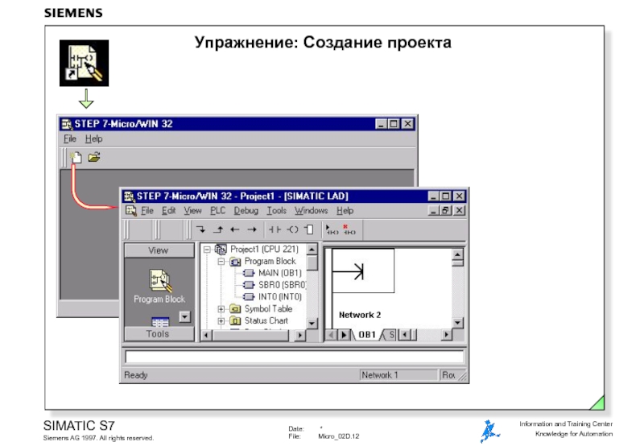644x446 pixels.
Task: Expand Status Chart tree node
Action: click(x=221, y=320)
